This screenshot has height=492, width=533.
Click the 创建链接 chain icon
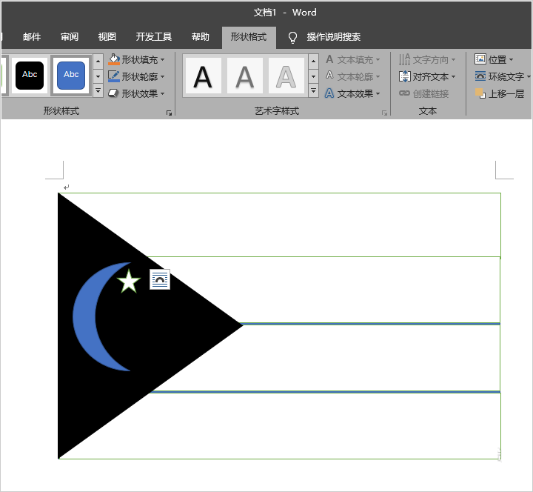point(404,93)
